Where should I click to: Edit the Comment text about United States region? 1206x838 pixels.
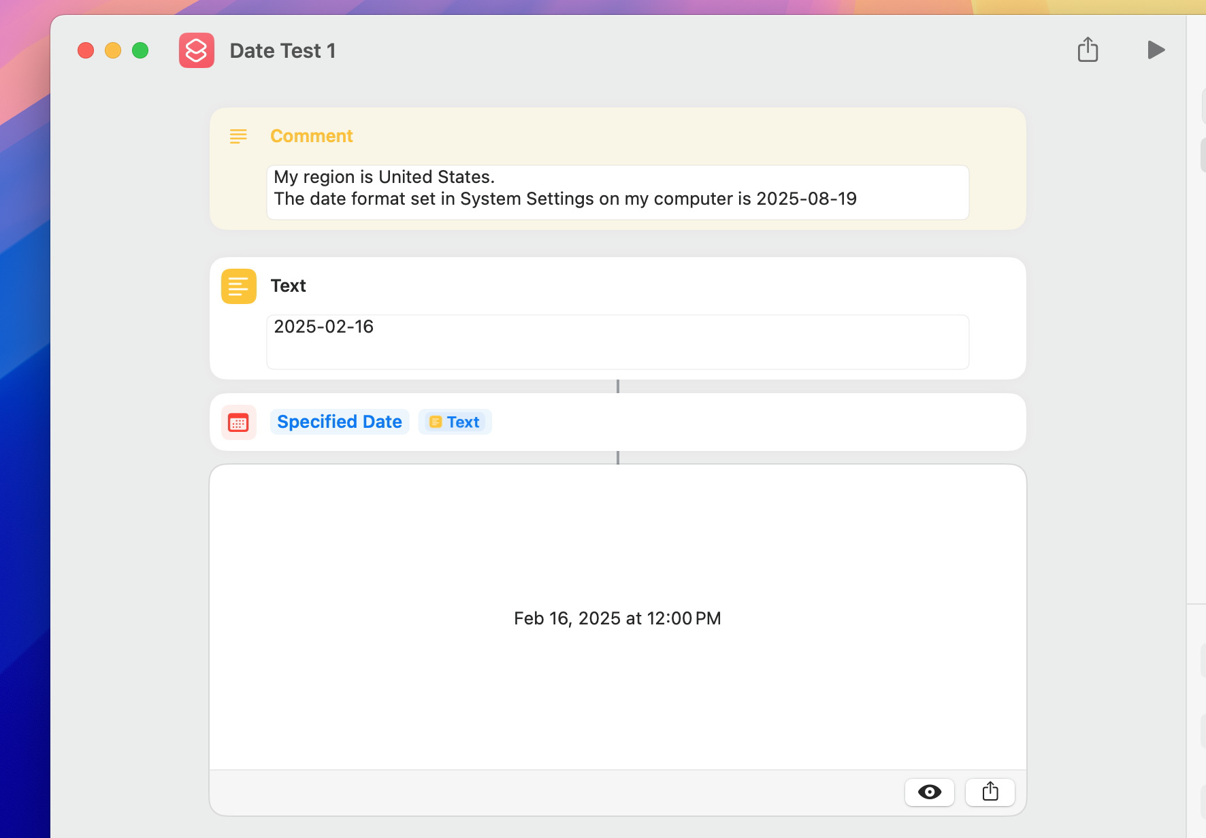pyautogui.click(x=617, y=192)
